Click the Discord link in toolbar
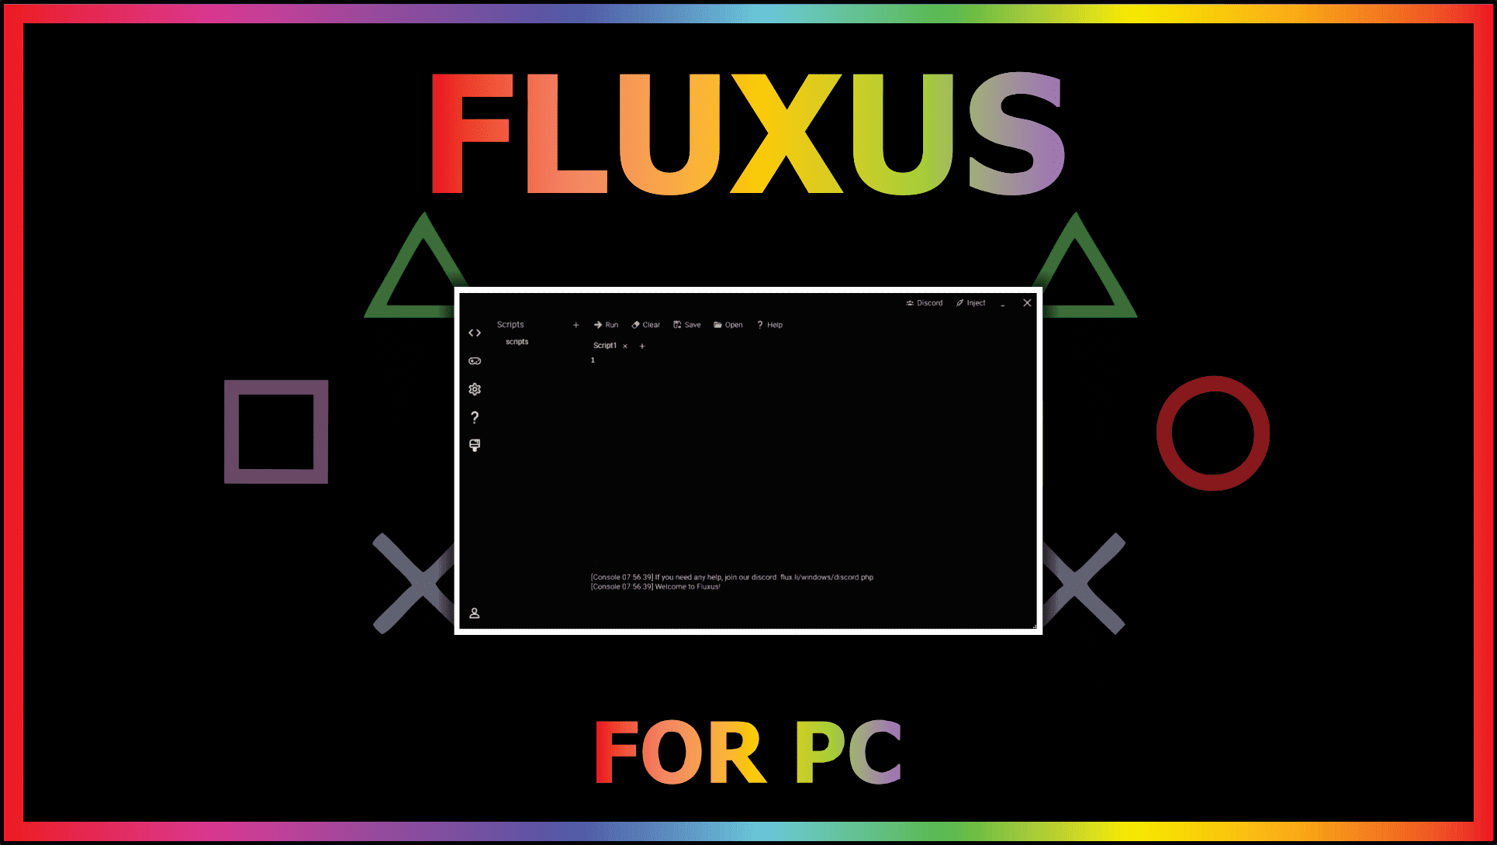The height and width of the screenshot is (845, 1497). [923, 302]
